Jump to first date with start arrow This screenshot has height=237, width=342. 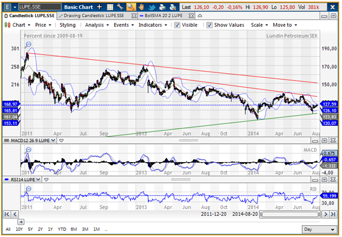(7, 214)
